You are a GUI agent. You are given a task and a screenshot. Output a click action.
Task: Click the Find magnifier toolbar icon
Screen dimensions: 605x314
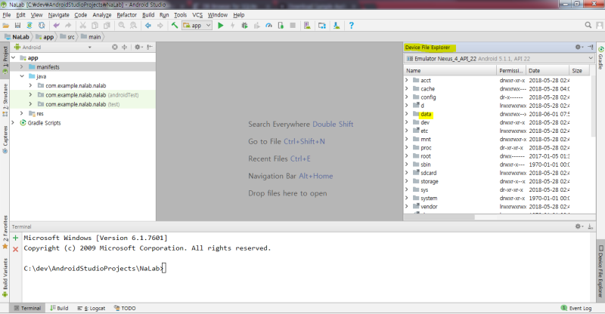click(x=122, y=26)
